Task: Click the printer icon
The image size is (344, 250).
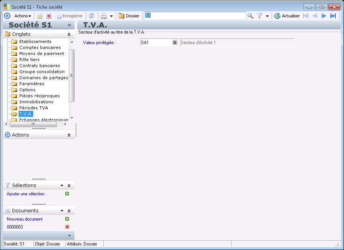Action: (103, 16)
